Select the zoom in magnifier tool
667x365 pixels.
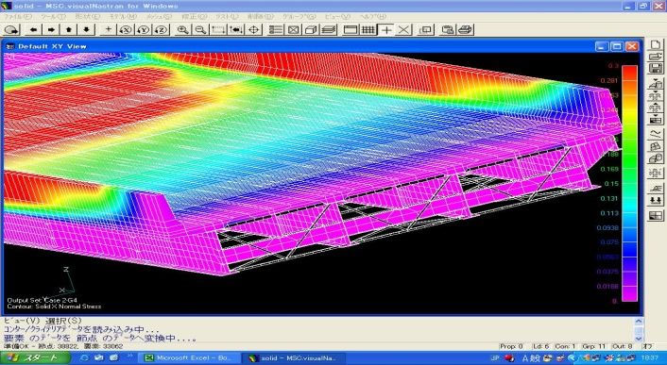(x=183, y=30)
